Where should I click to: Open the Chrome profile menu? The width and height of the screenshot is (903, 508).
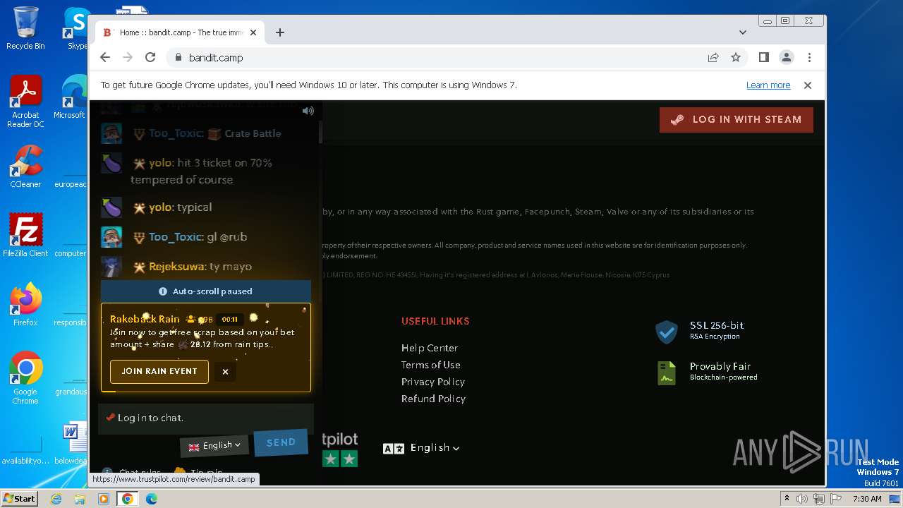tap(787, 58)
